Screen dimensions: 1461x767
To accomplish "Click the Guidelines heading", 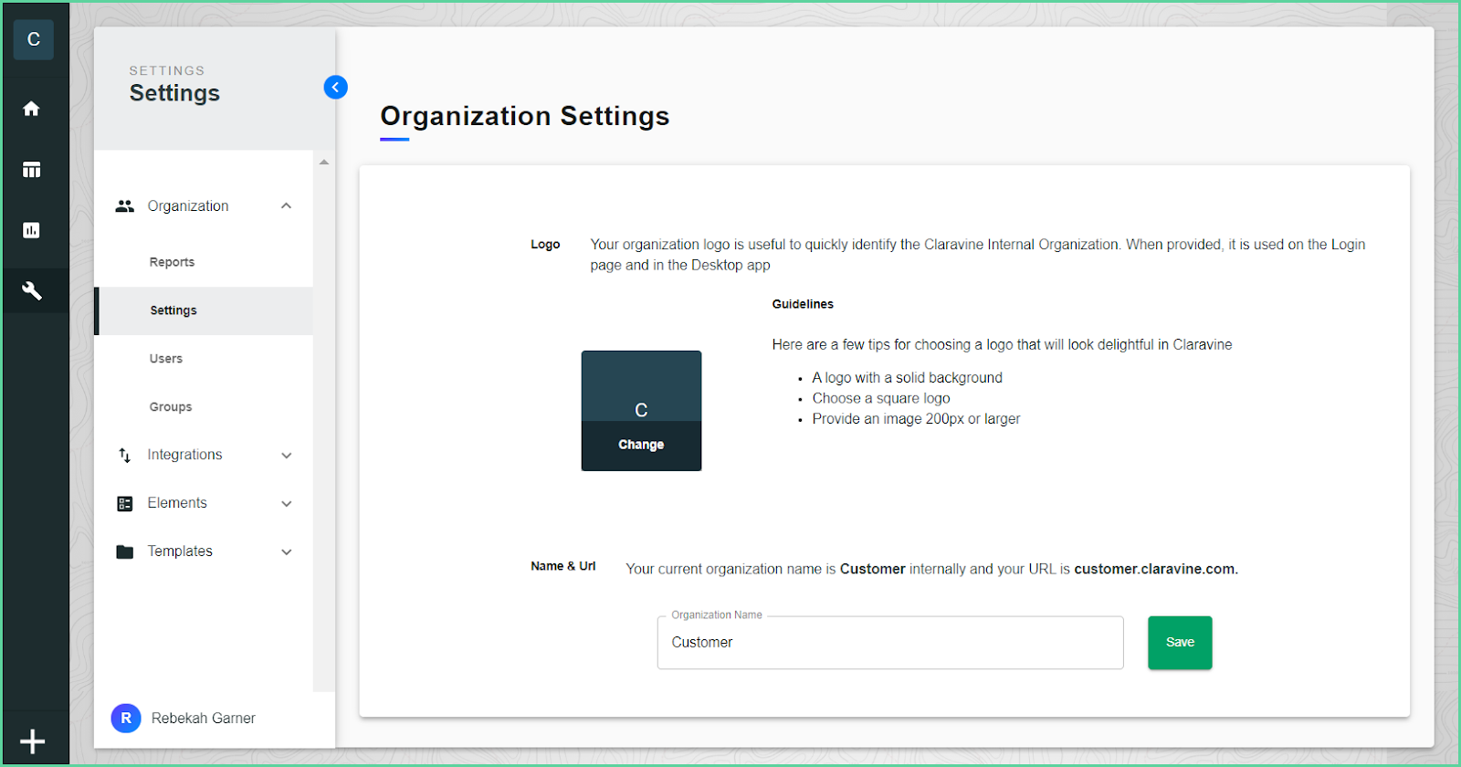I will click(x=803, y=304).
